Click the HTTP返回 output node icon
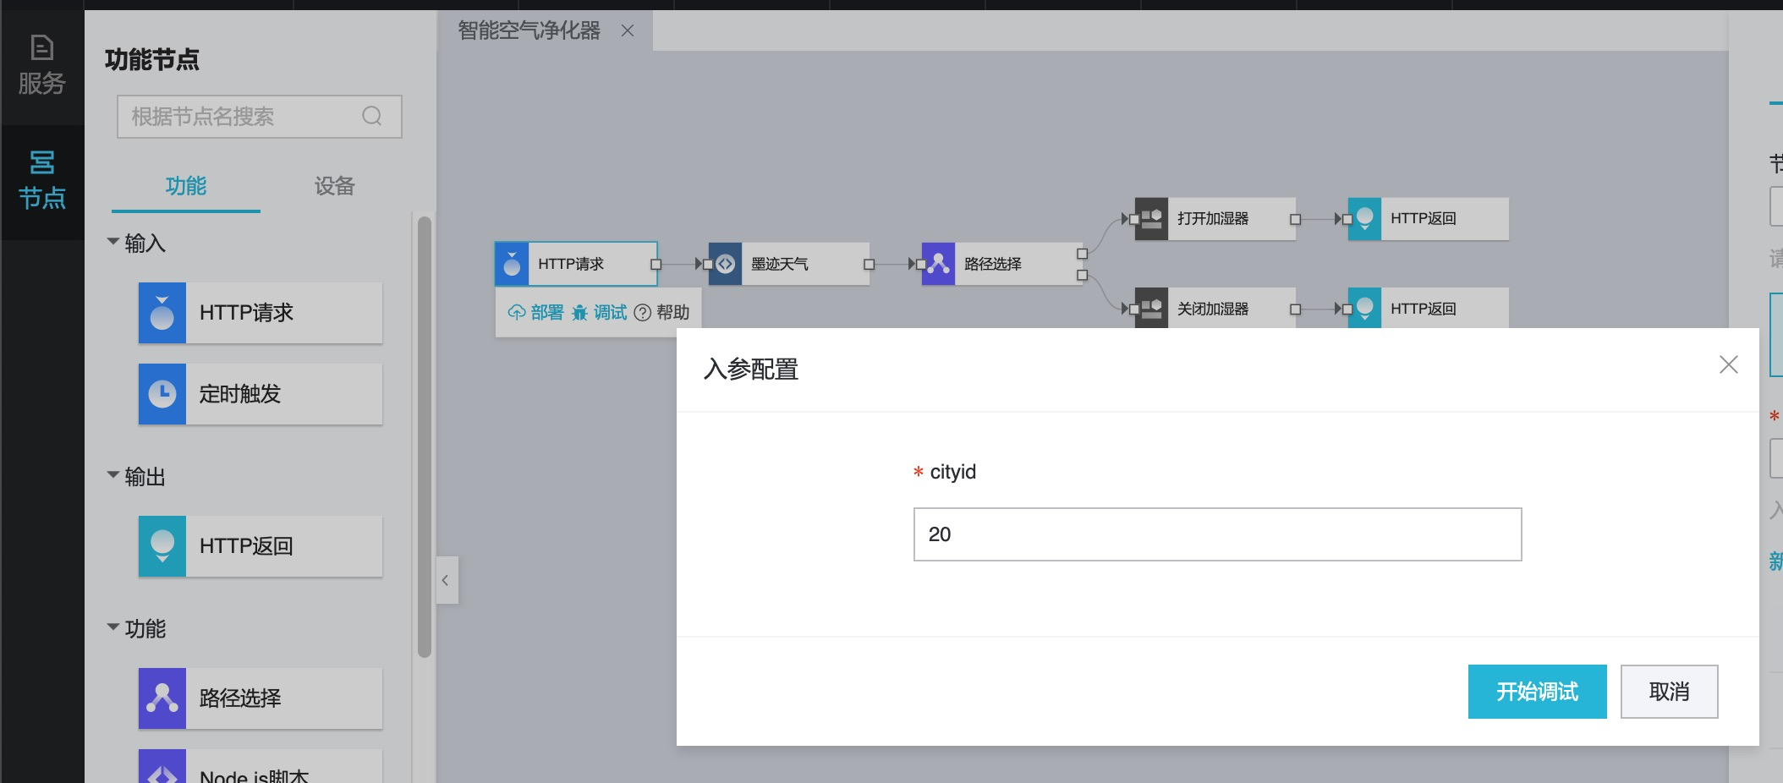The width and height of the screenshot is (1783, 783). click(162, 546)
